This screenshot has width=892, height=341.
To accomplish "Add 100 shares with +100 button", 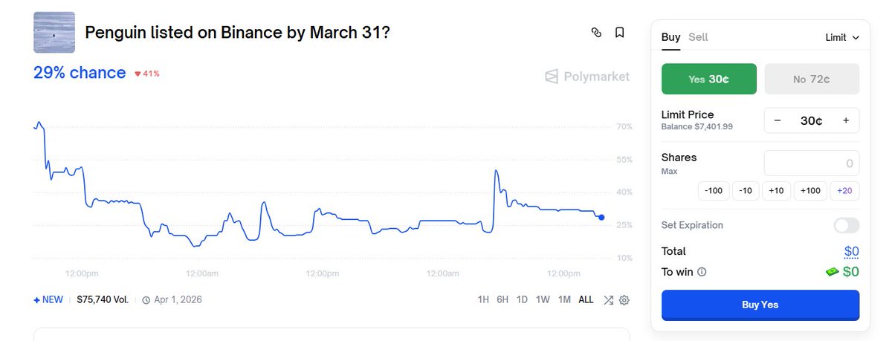I will (809, 191).
